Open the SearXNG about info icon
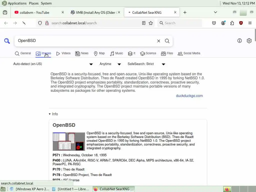Screen dimensions: 256x192 [x=239, y=41]
